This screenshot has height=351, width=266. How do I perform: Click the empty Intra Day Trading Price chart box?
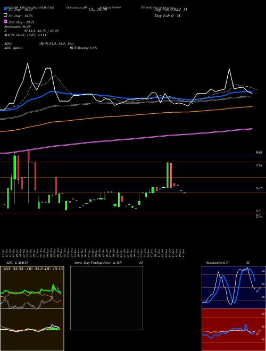point(106,298)
